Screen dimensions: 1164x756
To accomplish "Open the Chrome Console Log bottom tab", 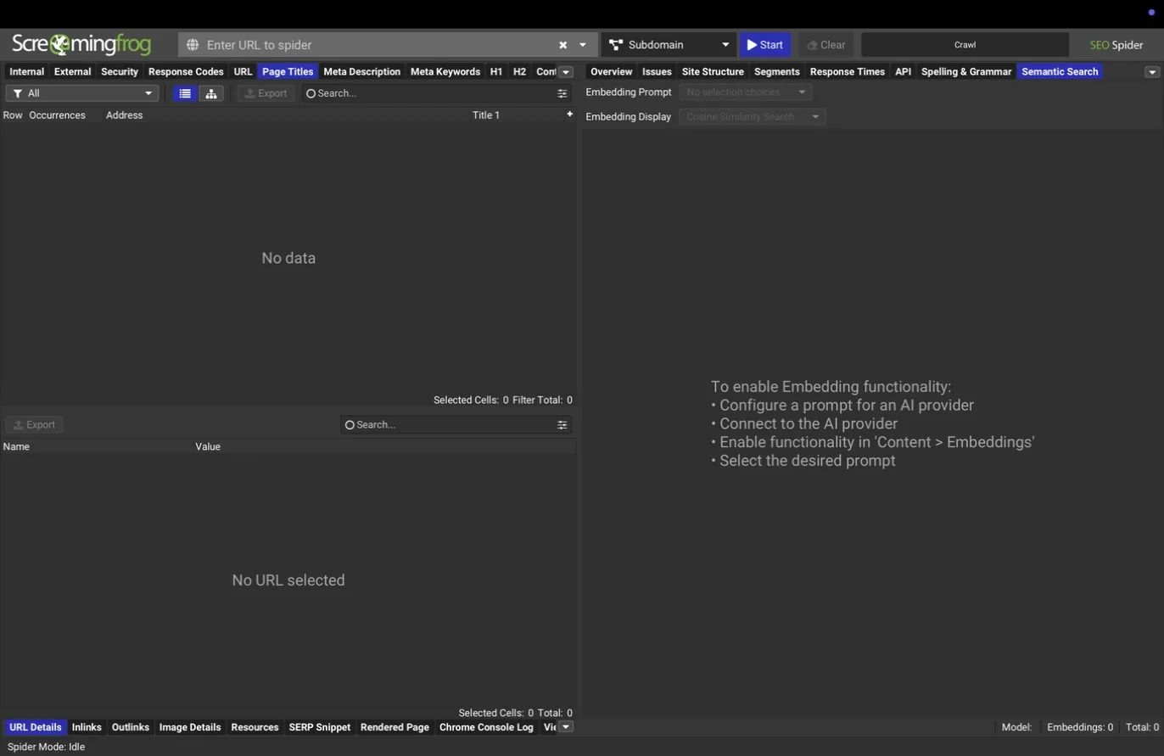I will point(486,727).
